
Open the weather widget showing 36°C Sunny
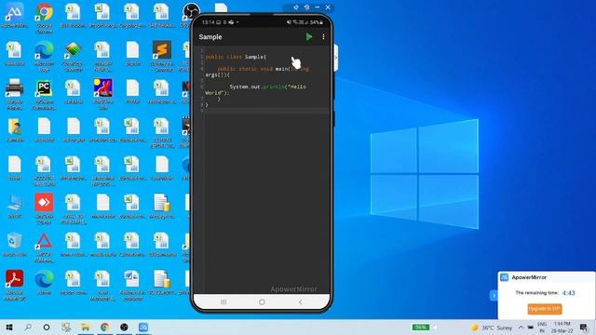[492, 328]
